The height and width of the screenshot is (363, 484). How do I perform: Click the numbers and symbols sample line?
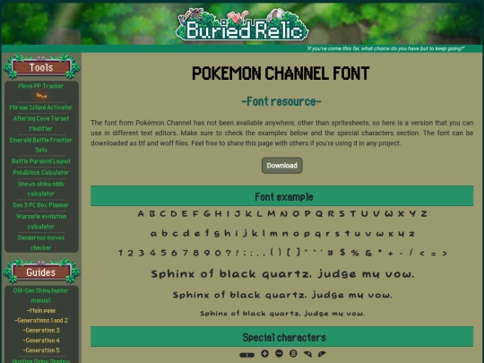point(282,253)
